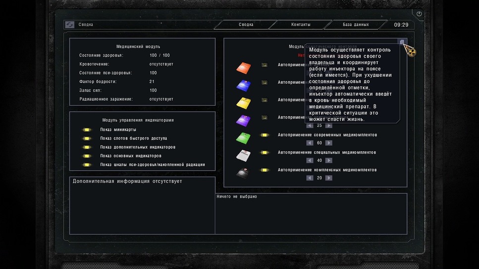479x269 pixels.
Task: Increase complex medkit threshold above 20
Action: tap(329, 178)
